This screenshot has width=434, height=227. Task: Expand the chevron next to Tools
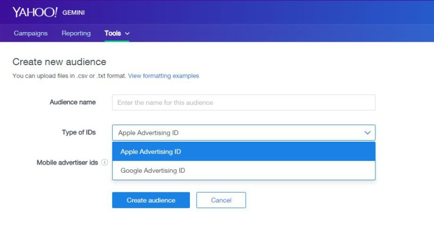pyautogui.click(x=127, y=34)
